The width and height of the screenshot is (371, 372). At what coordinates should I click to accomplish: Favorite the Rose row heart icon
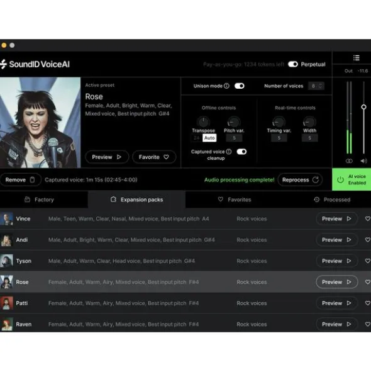(x=368, y=282)
